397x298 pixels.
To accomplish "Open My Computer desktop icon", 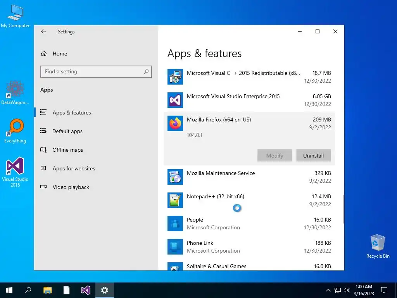I will pos(15,16).
